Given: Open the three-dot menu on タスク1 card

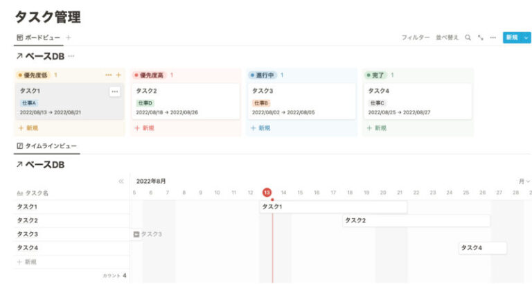Looking at the screenshot, I should tap(115, 91).
